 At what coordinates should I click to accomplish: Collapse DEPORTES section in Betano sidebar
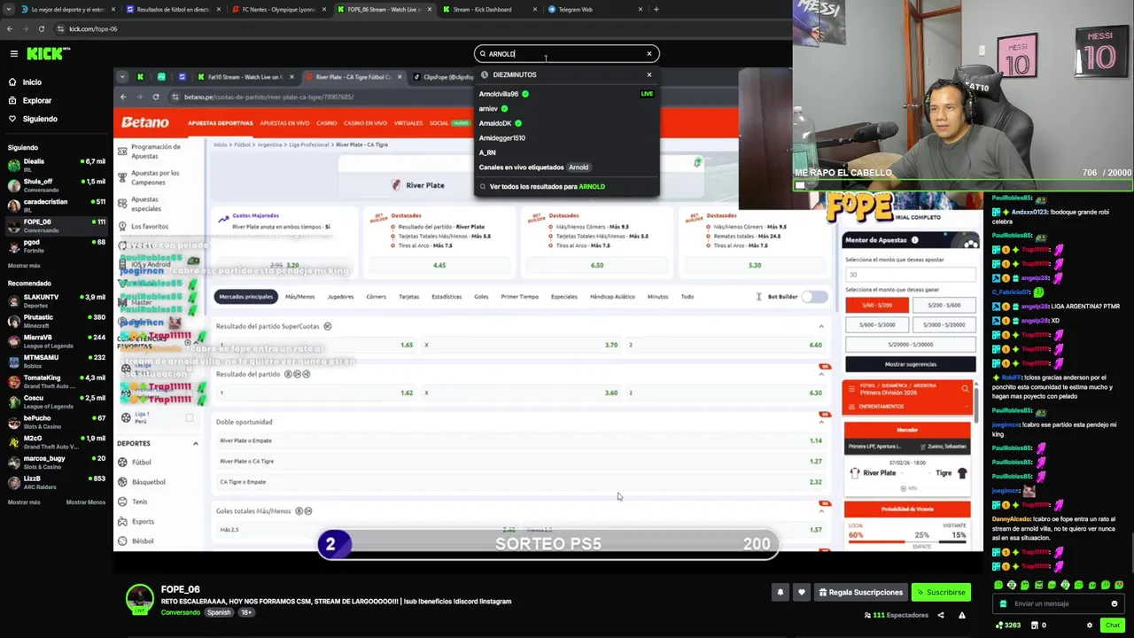tap(195, 443)
